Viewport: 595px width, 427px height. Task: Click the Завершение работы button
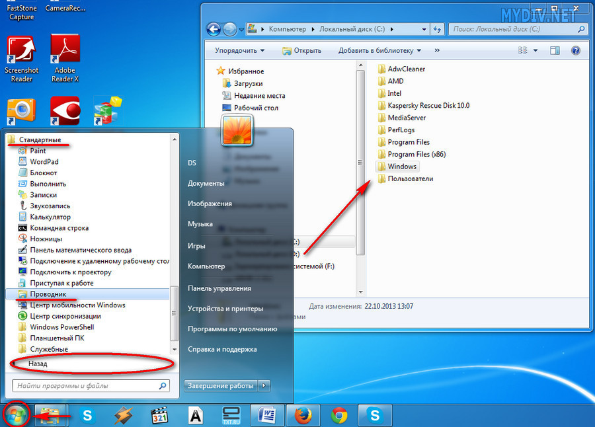point(220,385)
